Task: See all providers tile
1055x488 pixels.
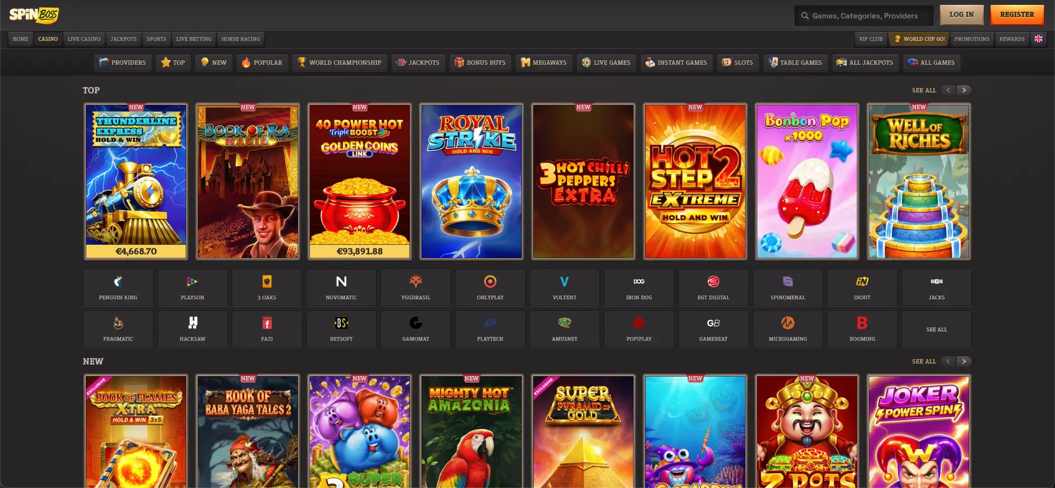Action: (937, 329)
